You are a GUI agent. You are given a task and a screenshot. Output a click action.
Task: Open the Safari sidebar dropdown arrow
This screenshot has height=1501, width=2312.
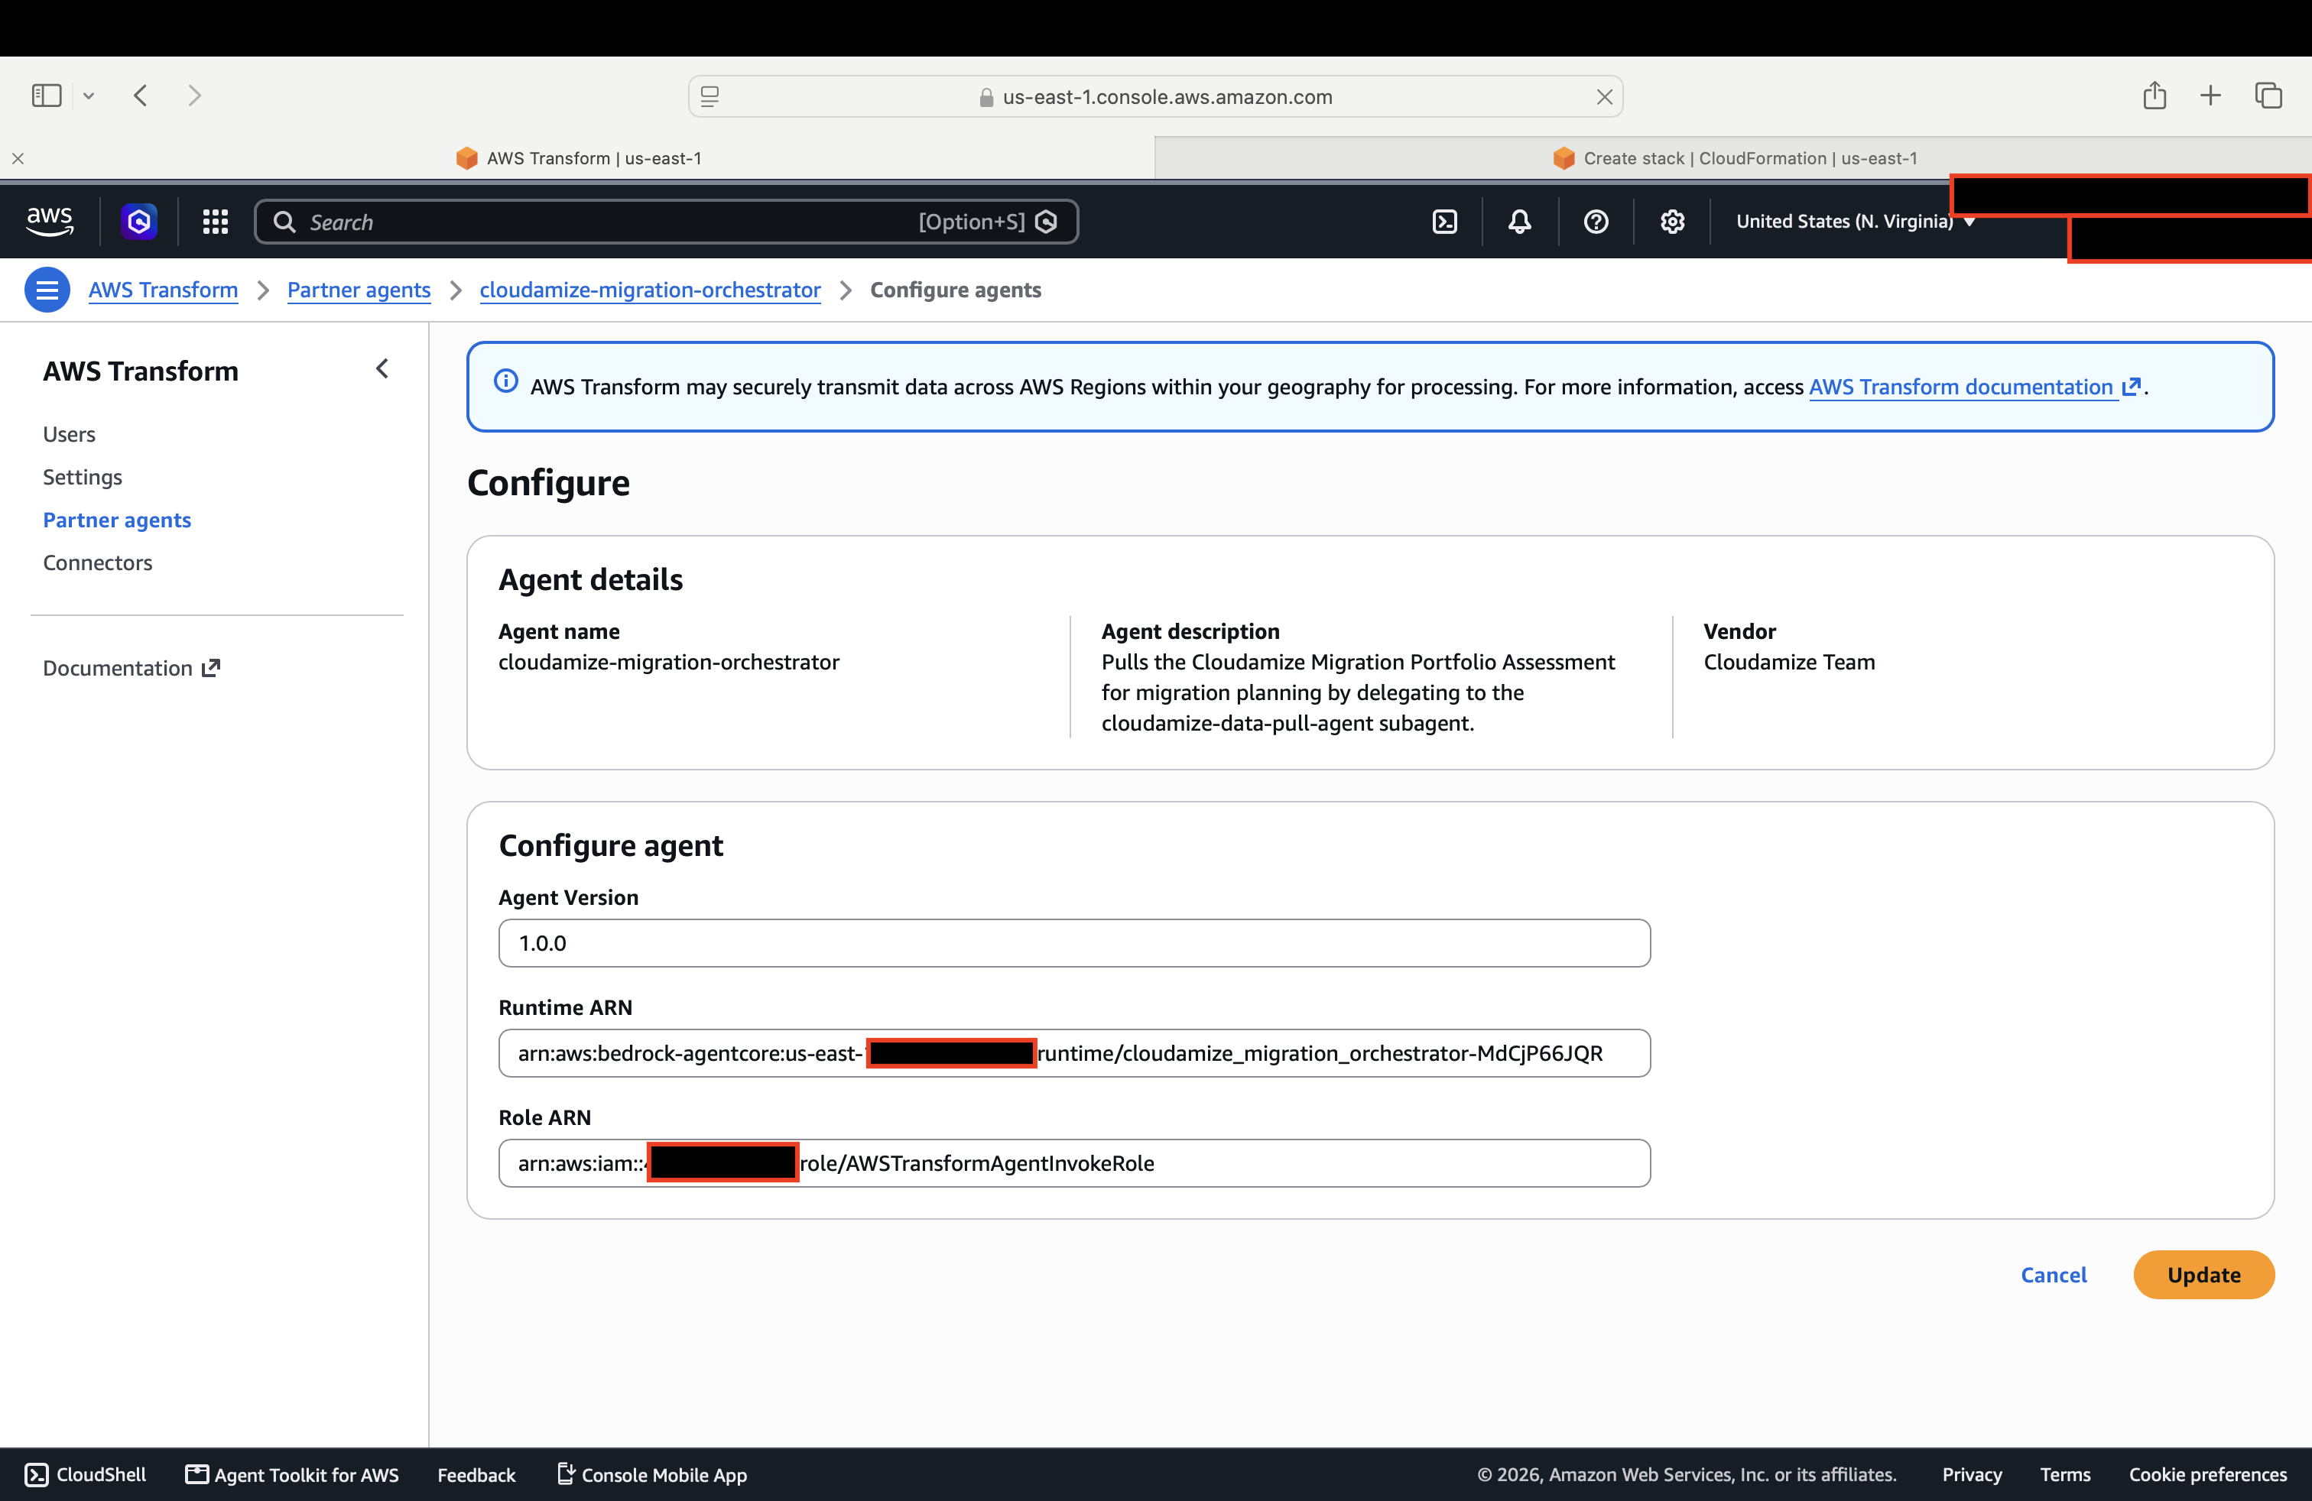pyautogui.click(x=89, y=95)
